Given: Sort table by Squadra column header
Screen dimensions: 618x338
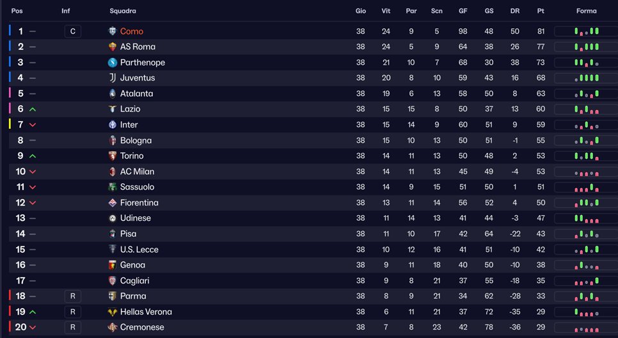Looking at the screenshot, I should [123, 11].
